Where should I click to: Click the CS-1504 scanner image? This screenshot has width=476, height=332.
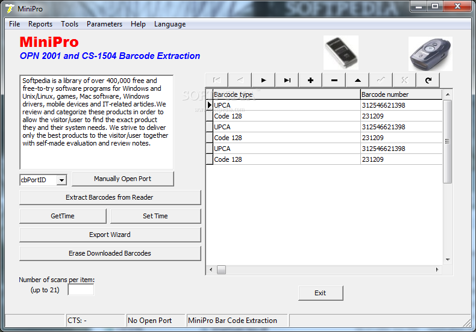pyautogui.click(x=430, y=54)
